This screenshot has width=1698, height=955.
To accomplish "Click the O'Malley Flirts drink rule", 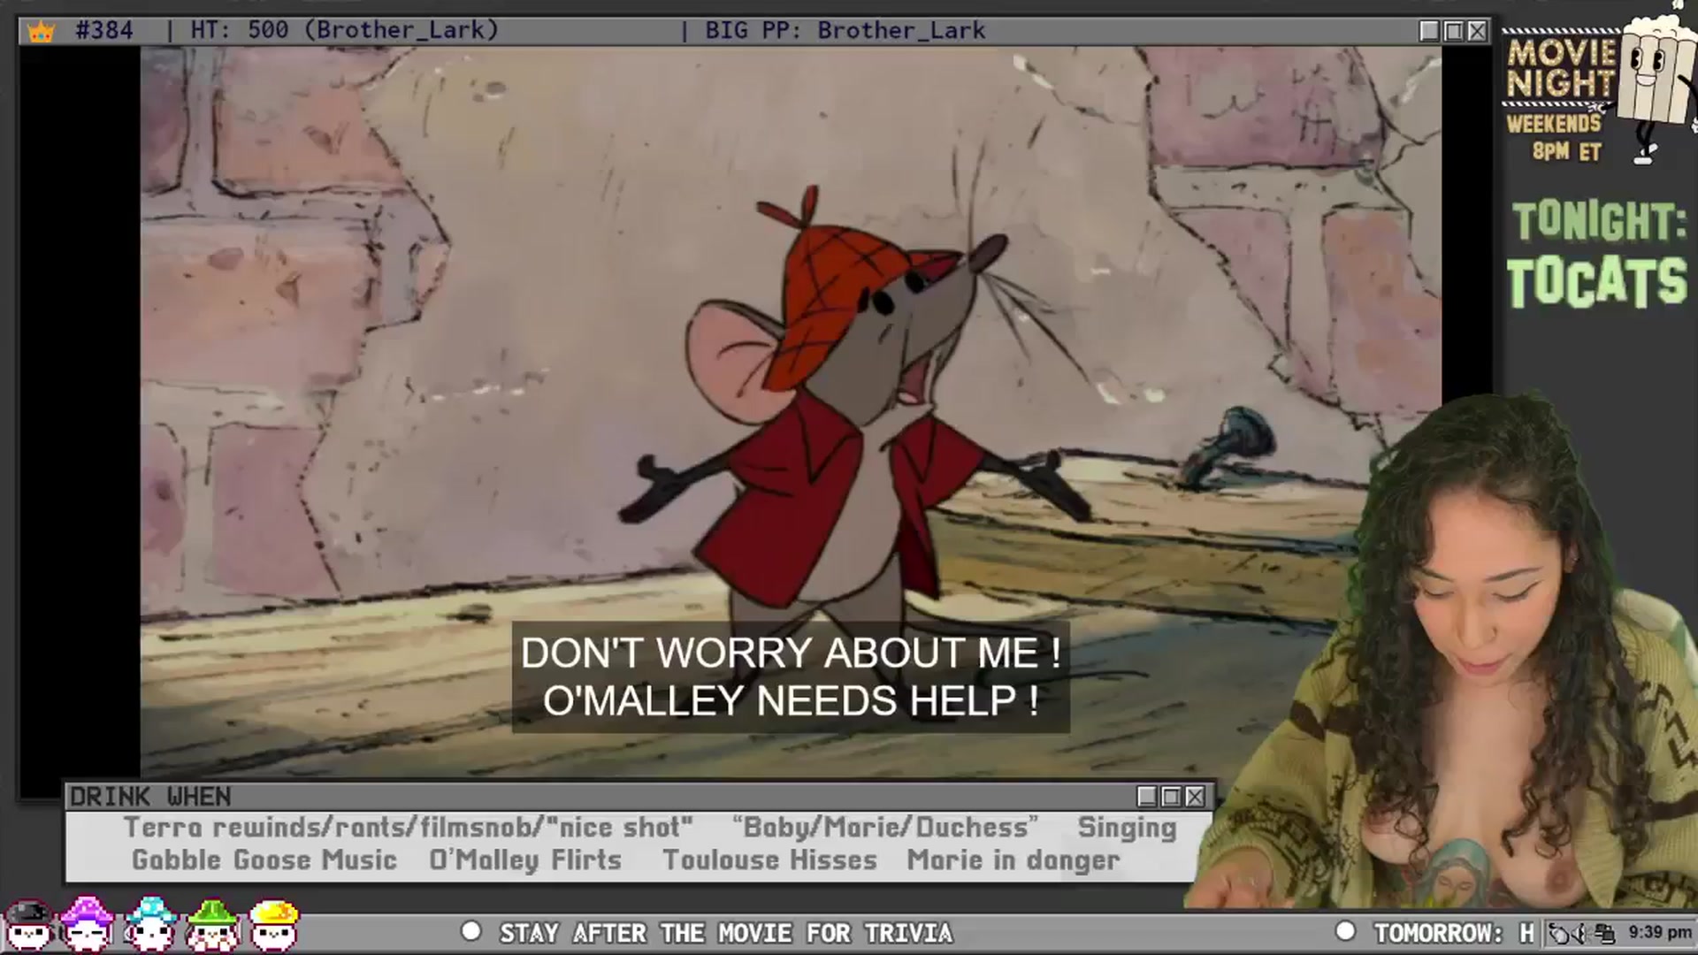I will pos(525,859).
